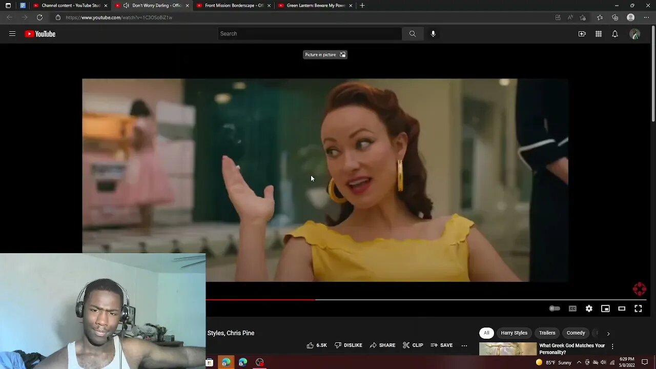Reload the page with refresh icon
The image size is (656, 369).
(x=39, y=17)
